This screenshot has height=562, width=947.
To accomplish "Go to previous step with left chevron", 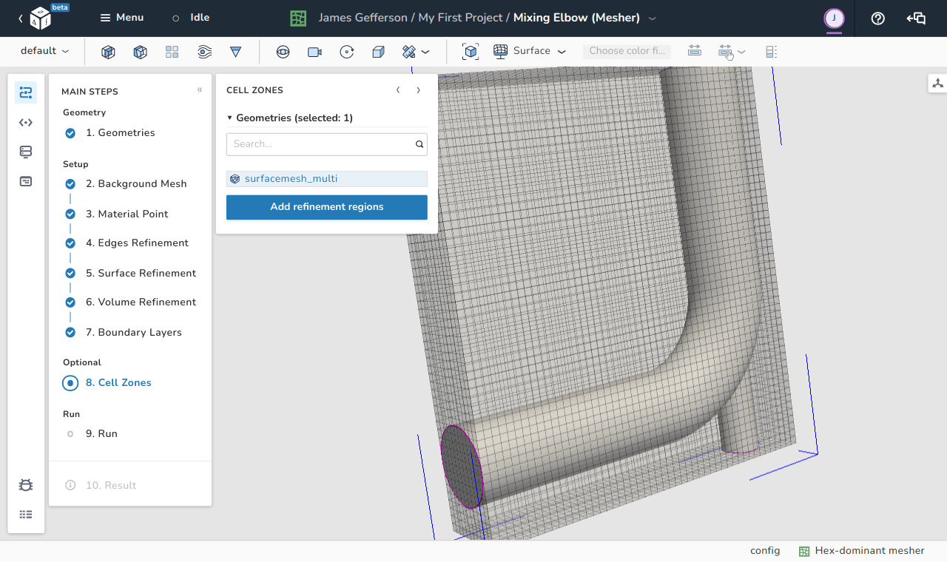I will 398,90.
